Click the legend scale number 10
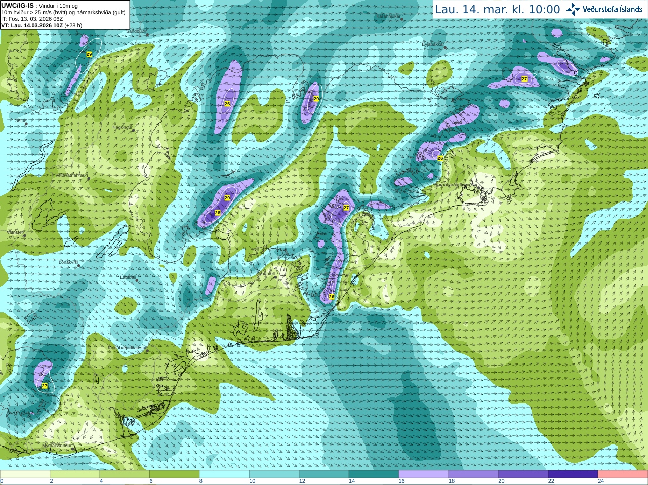The image size is (648, 485). click(x=252, y=481)
